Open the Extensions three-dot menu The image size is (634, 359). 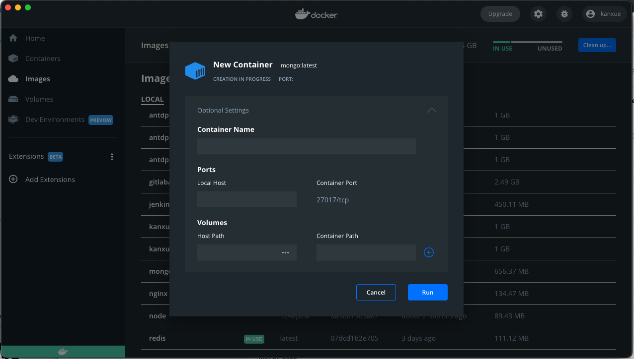coord(112,157)
